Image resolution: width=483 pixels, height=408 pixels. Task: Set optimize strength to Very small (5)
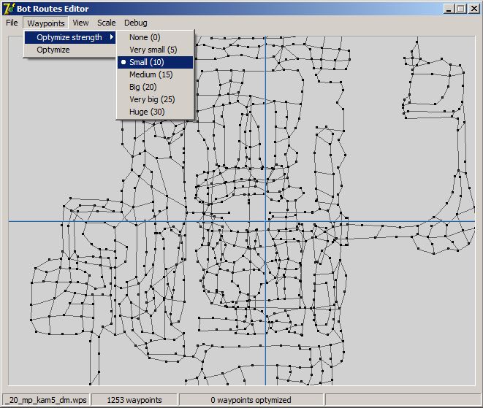coord(155,50)
